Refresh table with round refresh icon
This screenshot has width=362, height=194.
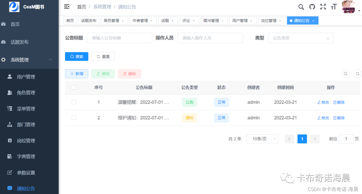click(x=357, y=74)
